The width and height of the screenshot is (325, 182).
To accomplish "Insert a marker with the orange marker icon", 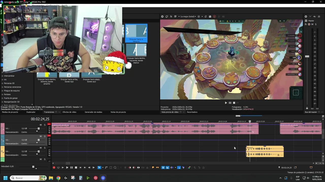I will point(153,168).
